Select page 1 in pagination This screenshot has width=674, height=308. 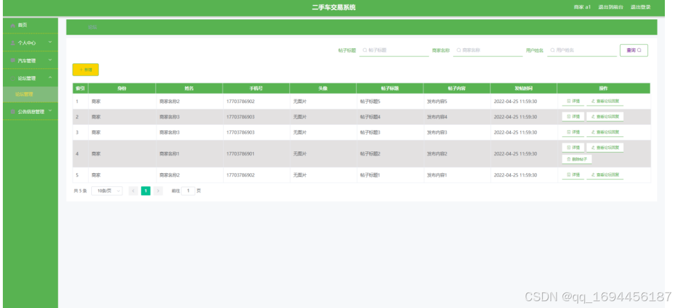pyautogui.click(x=146, y=191)
